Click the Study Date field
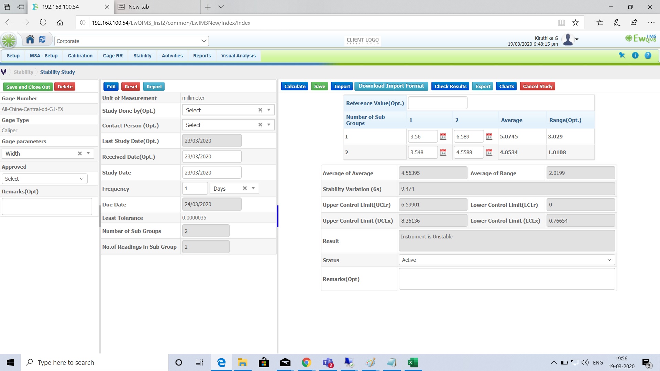Viewport: 660px width, 371px height. coord(212,172)
